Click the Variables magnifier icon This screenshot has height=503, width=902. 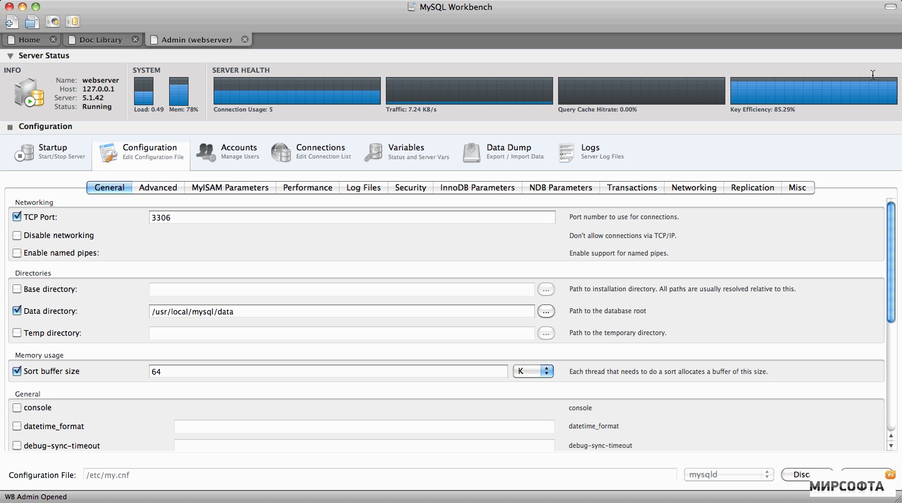click(x=374, y=152)
